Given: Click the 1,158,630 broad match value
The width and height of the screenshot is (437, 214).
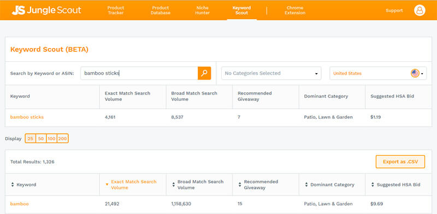Looking at the screenshot, I should 181,204.
